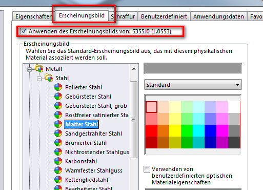Click the Gebürsteter Stahl, grob icon
This screenshot has height=190, width=263.
pos(58,106)
